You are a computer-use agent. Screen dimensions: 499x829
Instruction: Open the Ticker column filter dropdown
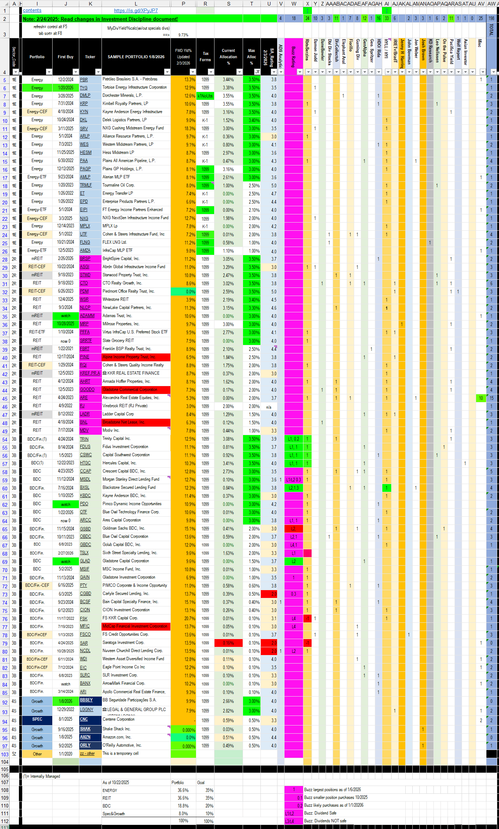point(98,72)
